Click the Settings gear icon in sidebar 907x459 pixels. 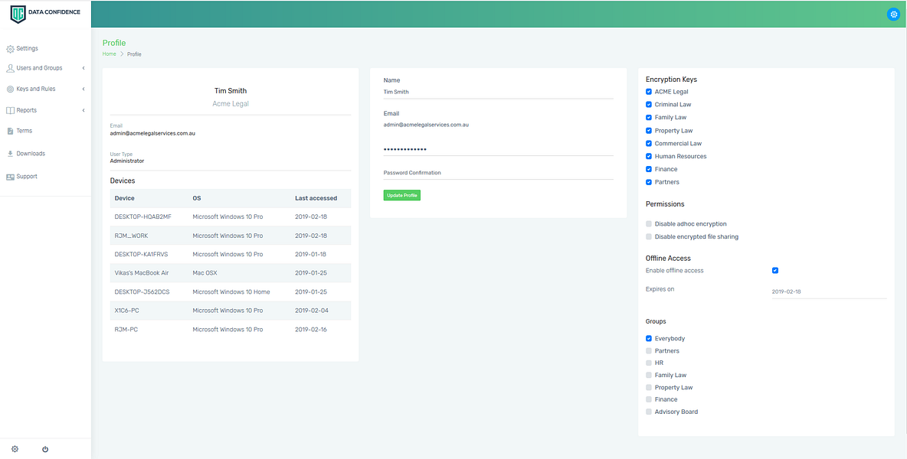[11, 49]
